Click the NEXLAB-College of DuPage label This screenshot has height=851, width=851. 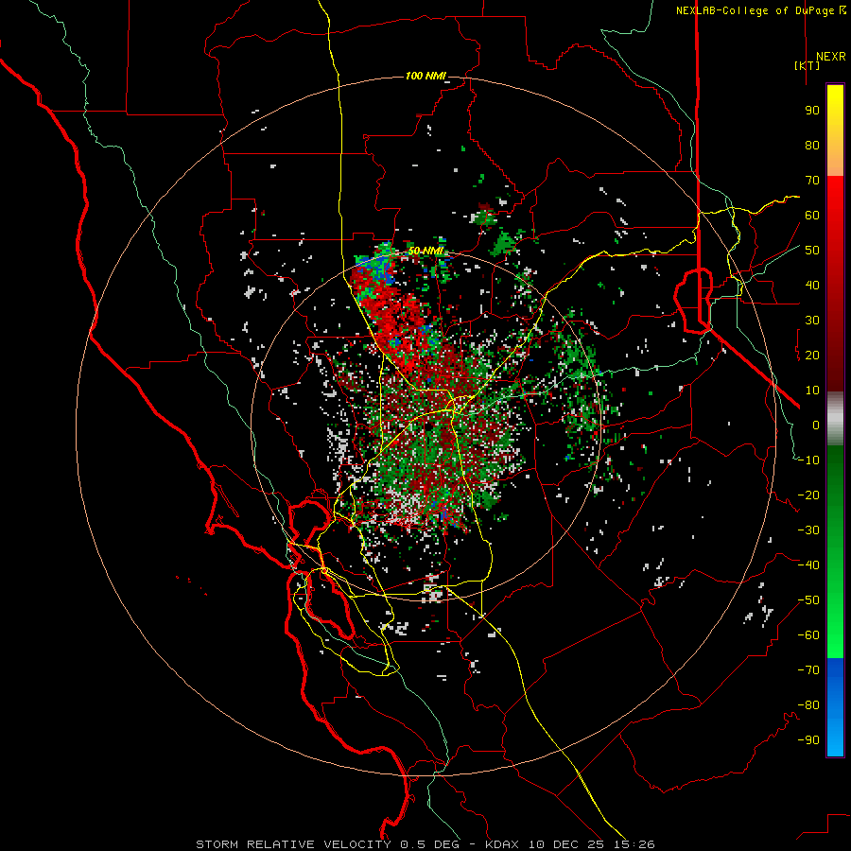(760, 10)
